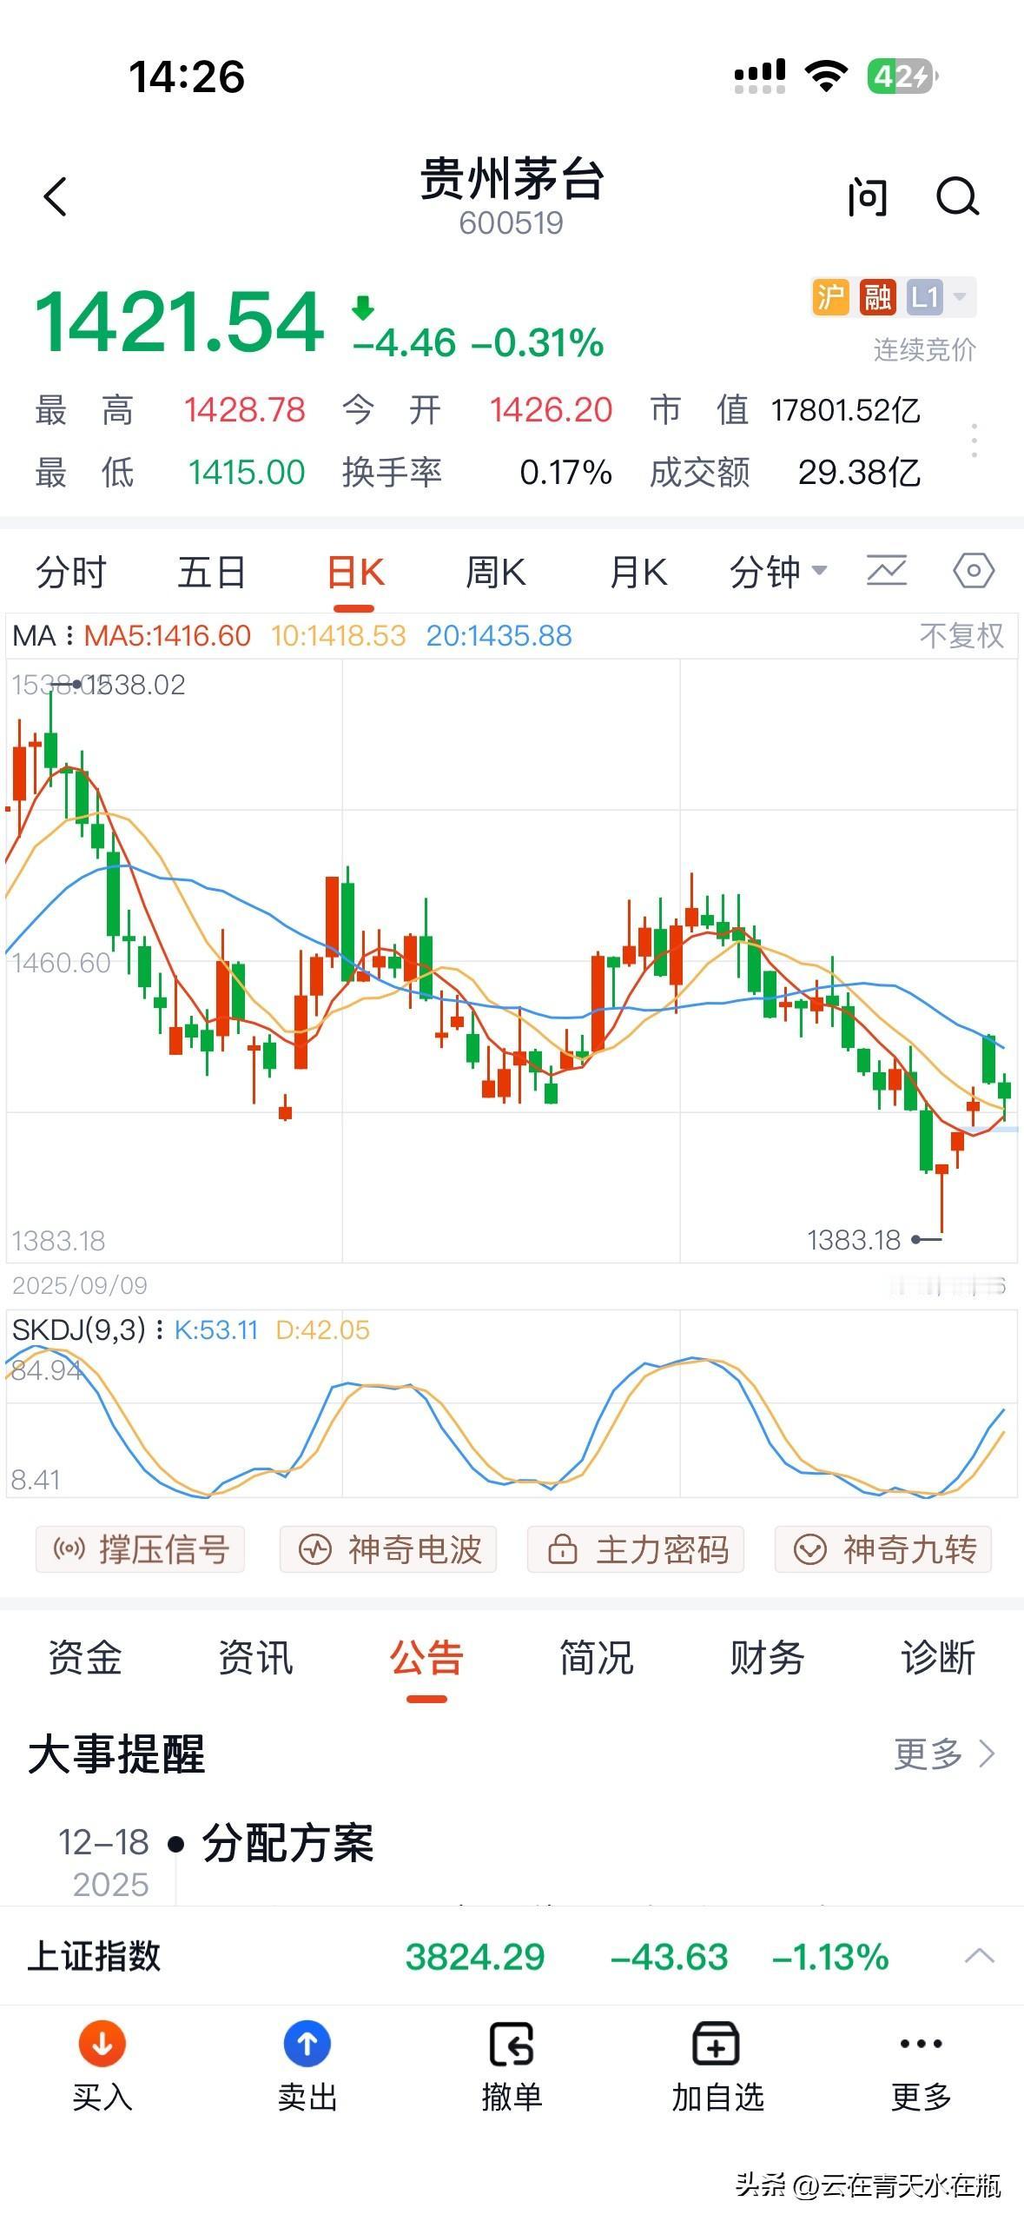Image resolution: width=1024 pixels, height=2221 pixels.
Task: Tap the 买入 buy icon
Action: (102, 2066)
